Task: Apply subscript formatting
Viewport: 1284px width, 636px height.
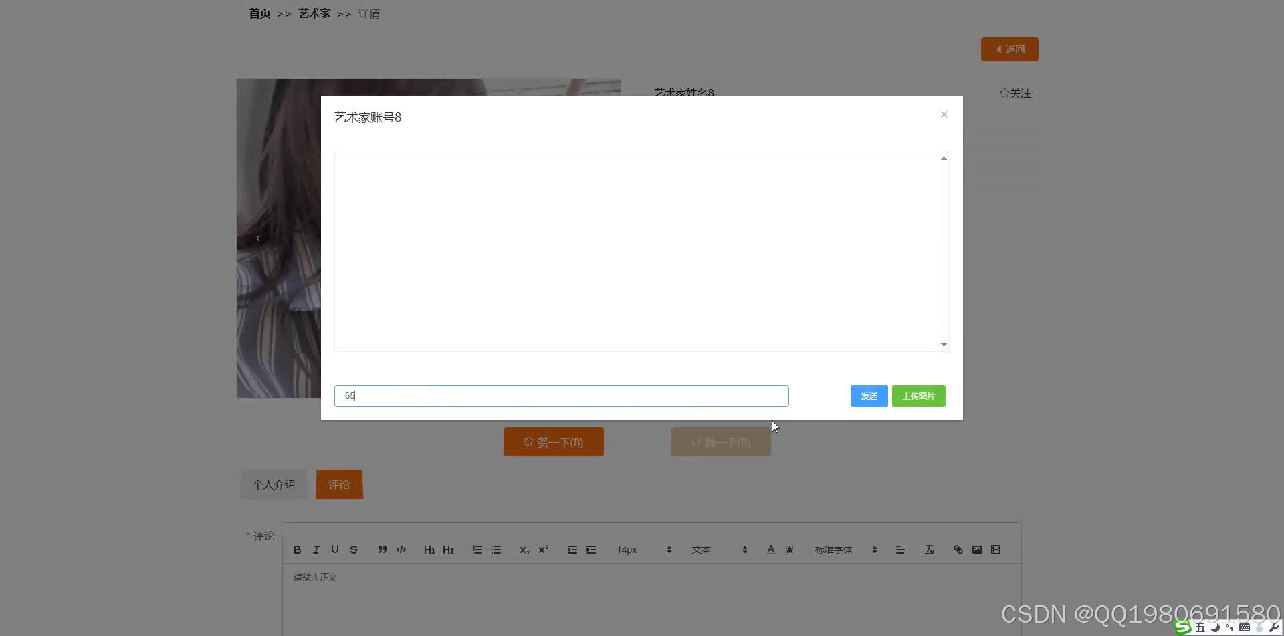Action: pos(525,550)
